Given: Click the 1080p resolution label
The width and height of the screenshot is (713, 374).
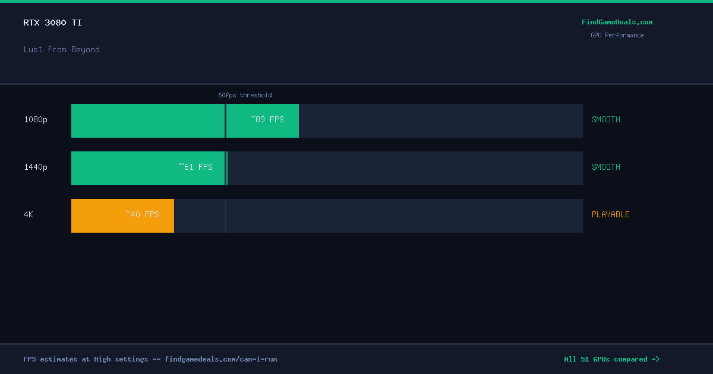Looking at the screenshot, I should coord(36,119).
